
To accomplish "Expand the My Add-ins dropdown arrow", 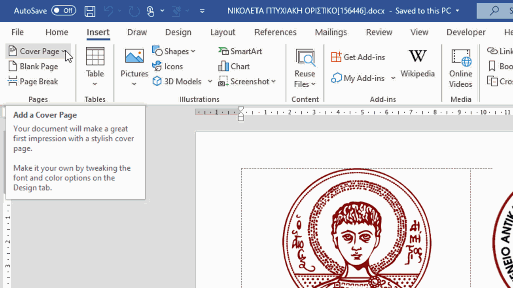I will click(x=393, y=78).
